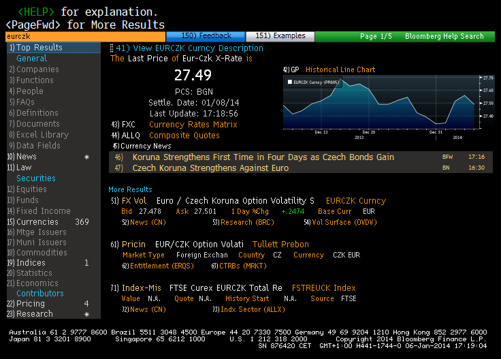Image resolution: width=501 pixels, height=359 pixels.
Task: Open 45) Currency News section
Action: click(142, 146)
